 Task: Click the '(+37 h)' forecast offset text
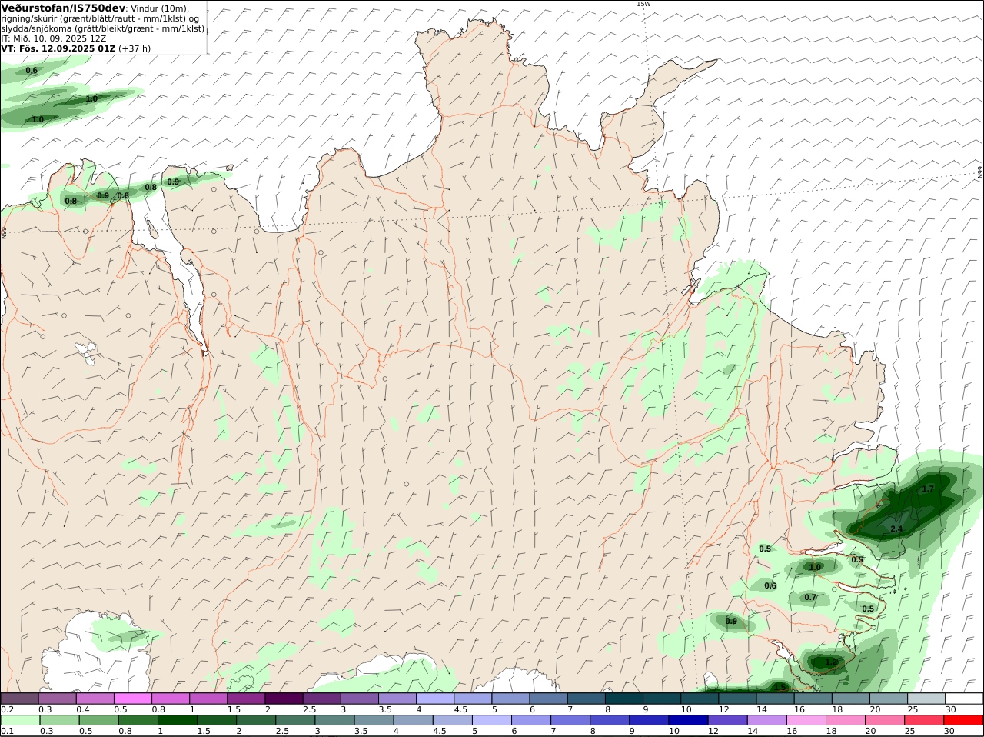pos(135,48)
